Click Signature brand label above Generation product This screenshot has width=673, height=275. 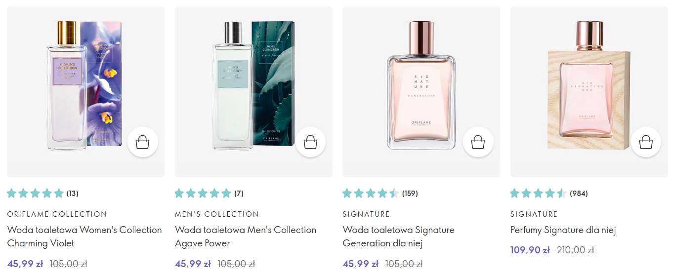pyautogui.click(x=366, y=214)
